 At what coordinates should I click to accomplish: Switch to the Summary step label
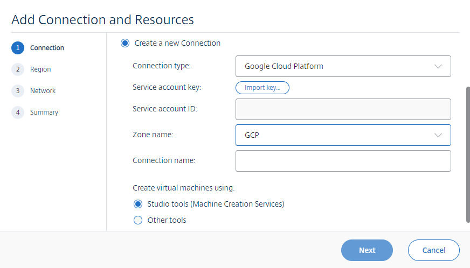point(44,112)
